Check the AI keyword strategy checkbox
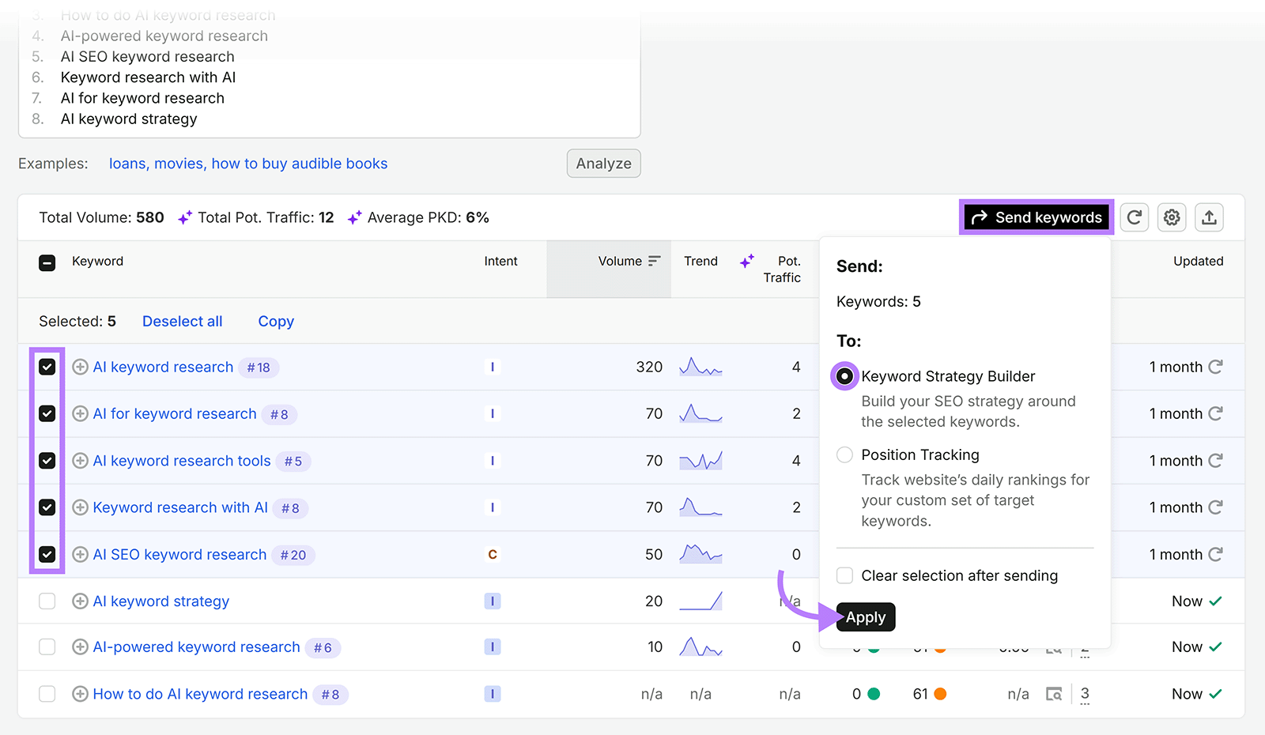The height and width of the screenshot is (735, 1265). coord(47,601)
